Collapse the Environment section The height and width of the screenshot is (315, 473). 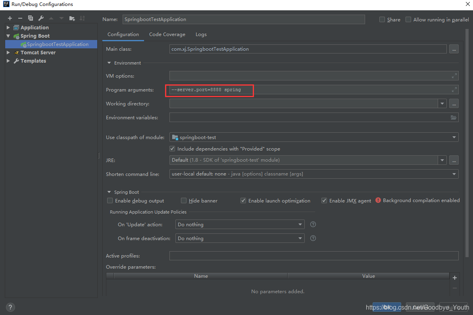(109, 63)
